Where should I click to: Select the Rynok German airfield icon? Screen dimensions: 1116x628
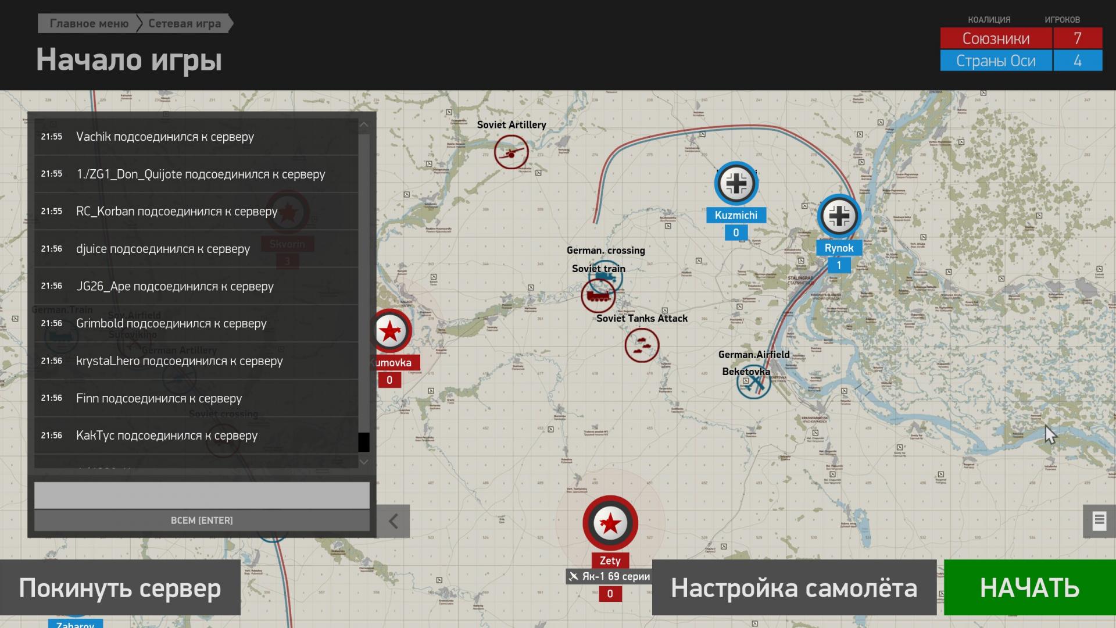[x=839, y=216]
